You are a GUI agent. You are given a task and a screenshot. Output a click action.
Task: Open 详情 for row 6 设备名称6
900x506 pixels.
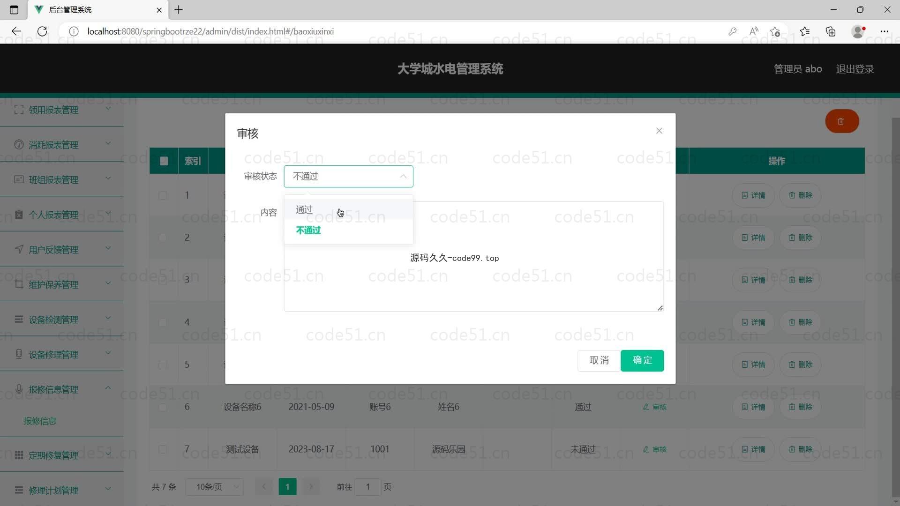pos(753,407)
